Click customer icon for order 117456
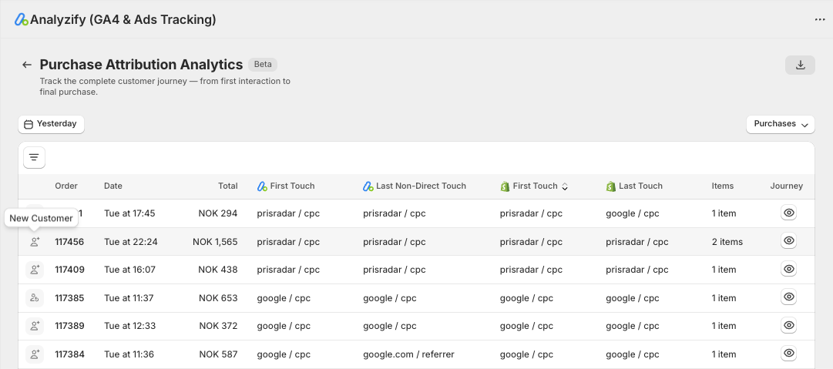The image size is (833, 369). [x=35, y=242]
